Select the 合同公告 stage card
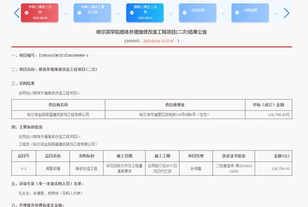Screen dimensions: 308x207 click(198, 13)
